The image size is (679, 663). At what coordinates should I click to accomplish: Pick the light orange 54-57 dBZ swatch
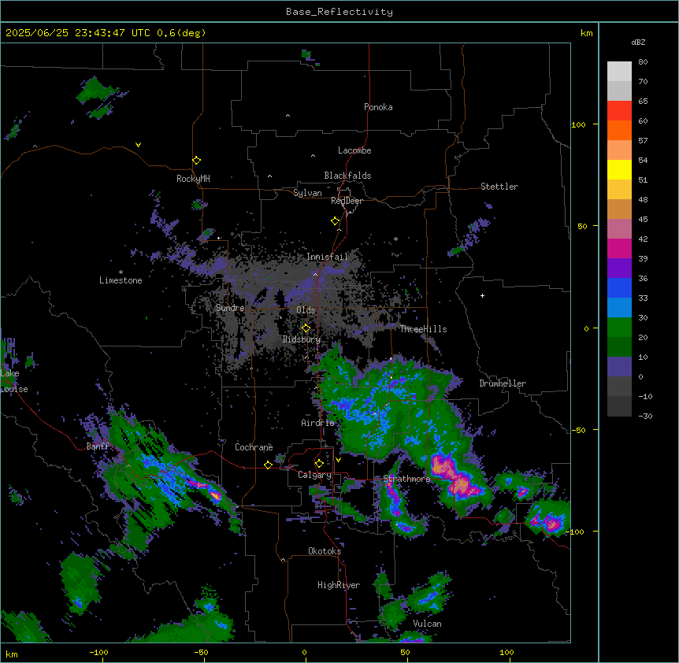(x=619, y=150)
